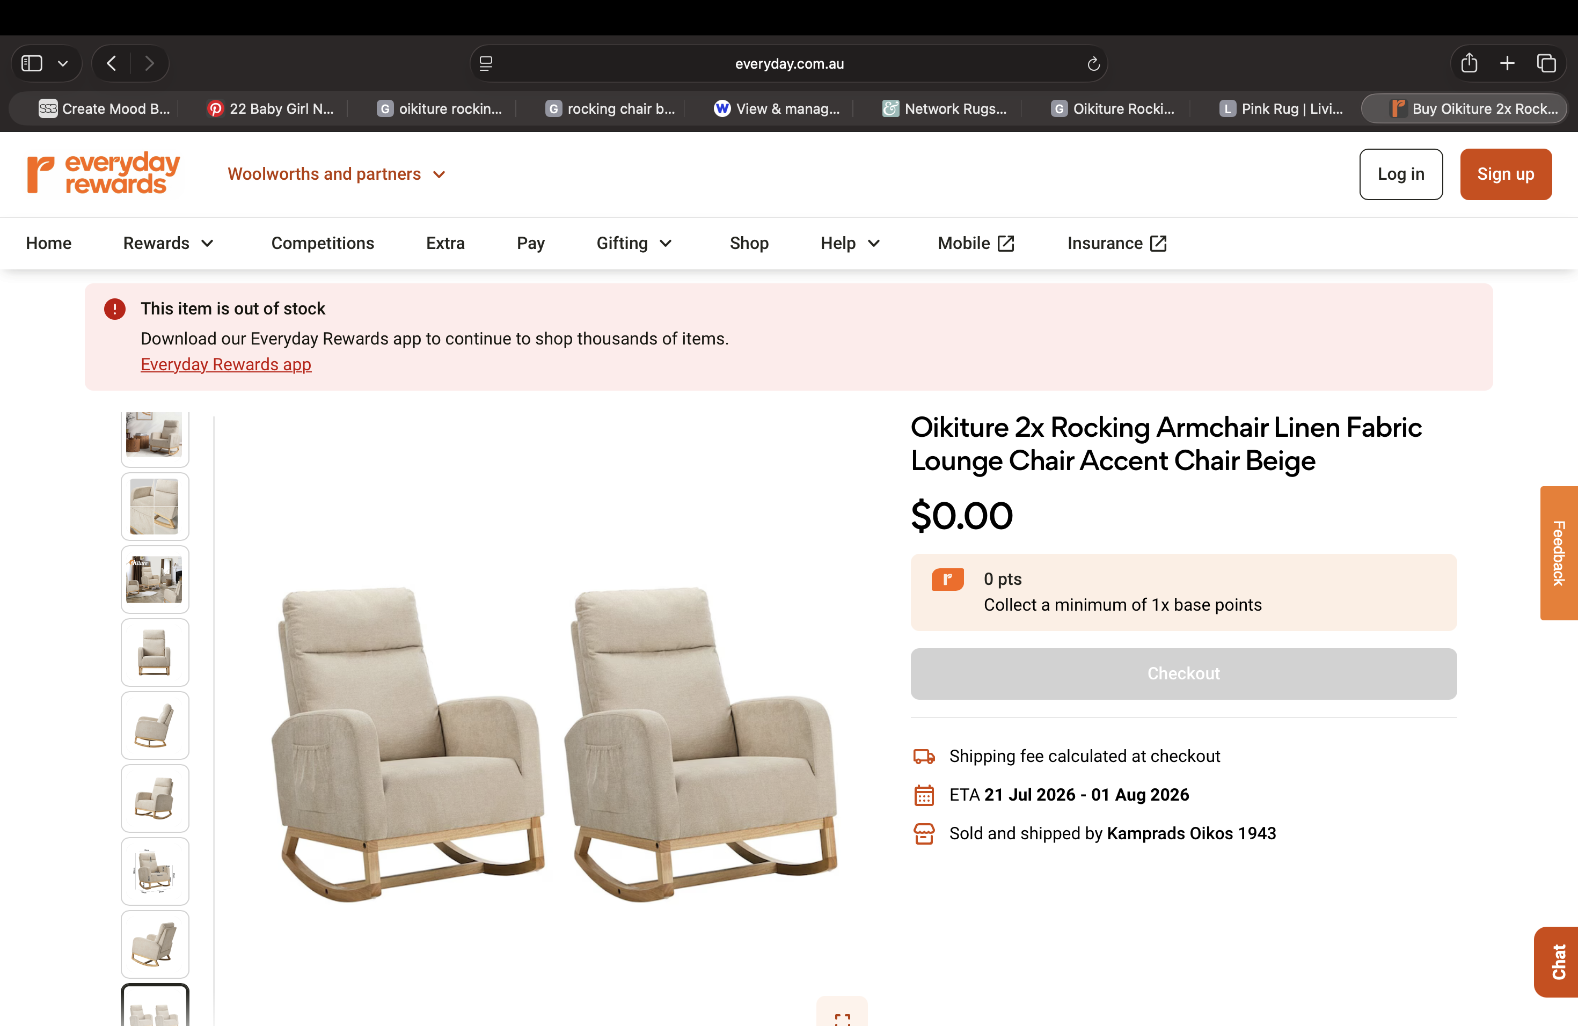Click the seller storefront icon
Image resolution: width=1578 pixels, height=1026 pixels.
924,833
